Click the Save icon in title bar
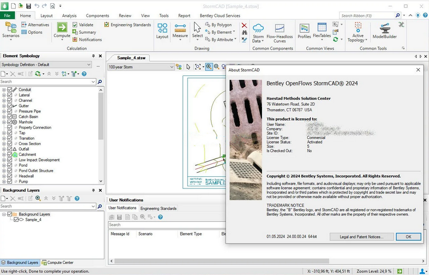The width and height of the screenshot is (429, 275). pos(28,6)
